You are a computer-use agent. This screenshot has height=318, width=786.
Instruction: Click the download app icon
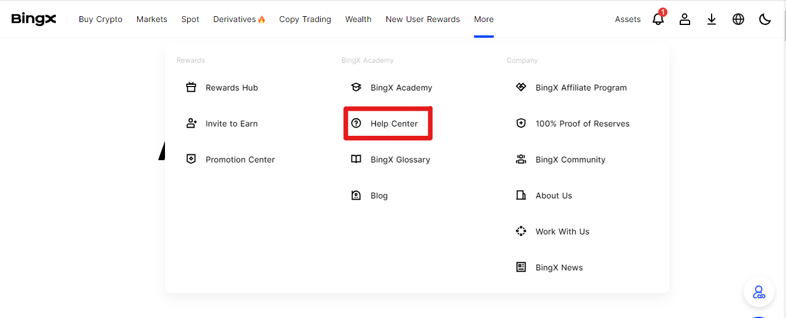[x=712, y=19]
